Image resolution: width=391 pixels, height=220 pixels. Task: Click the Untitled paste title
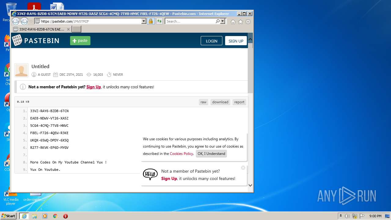coord(40,66)
